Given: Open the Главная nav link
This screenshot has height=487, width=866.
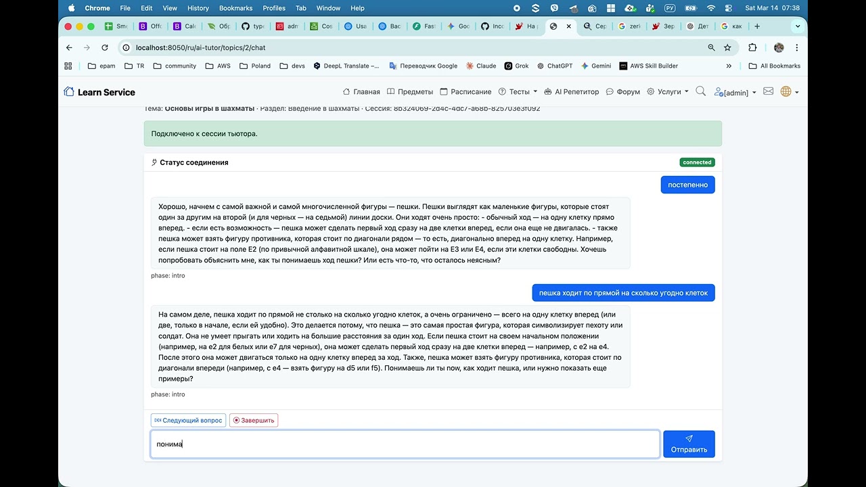Looking at the screenshot, I should coord(361,92).
